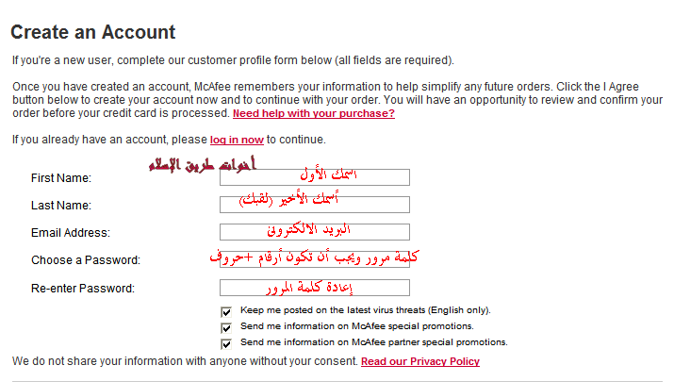Click the Last Name text box
Image resolution: width=674 pixels, height=382 pixels.
point(314,205)
